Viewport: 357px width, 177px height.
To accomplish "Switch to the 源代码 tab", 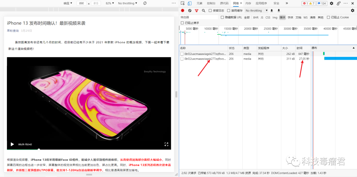I will tap(224, 3).
